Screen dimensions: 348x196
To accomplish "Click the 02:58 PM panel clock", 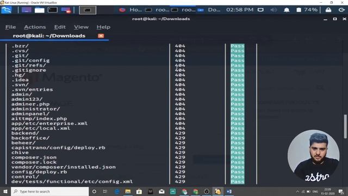I will [240, 10].
